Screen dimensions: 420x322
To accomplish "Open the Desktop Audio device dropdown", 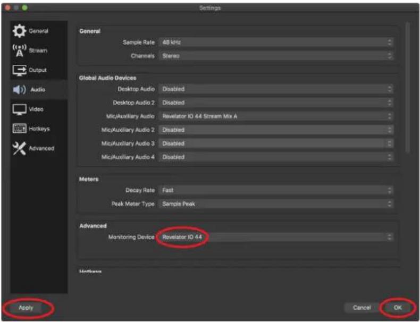I will [276, 89].
